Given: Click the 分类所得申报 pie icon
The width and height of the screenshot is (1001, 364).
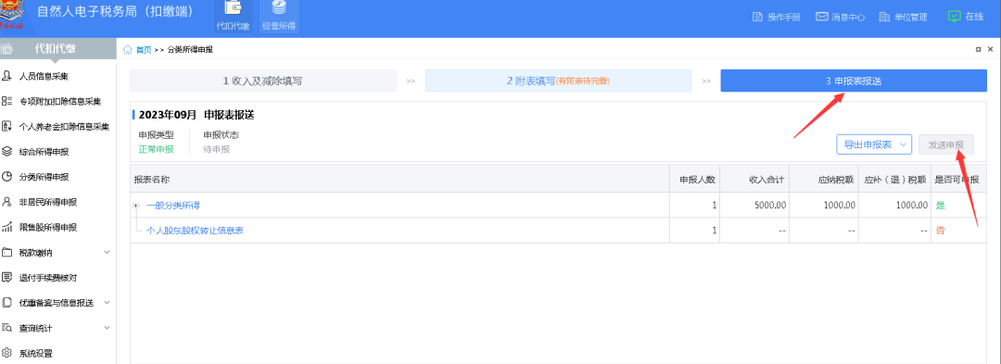Looking at the screenshot, I should coord(7,177).
